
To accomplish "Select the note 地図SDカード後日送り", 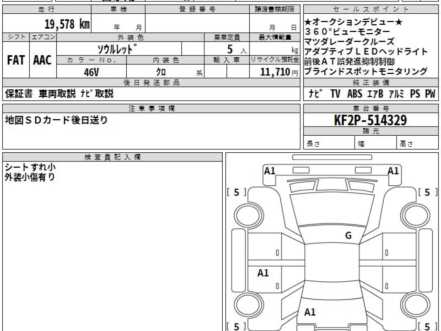I will (56, 120).
